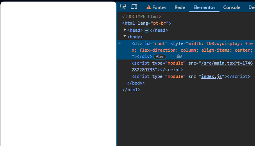
Task: Click the "root" id attribute value
Action: coord(160,44)
